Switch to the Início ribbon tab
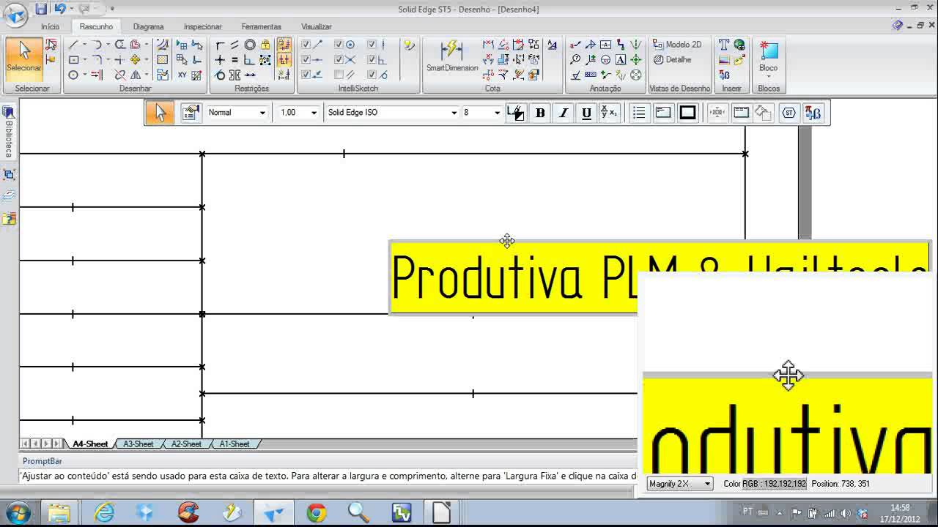Screen dimensions: 938x527 coord(51,26)
